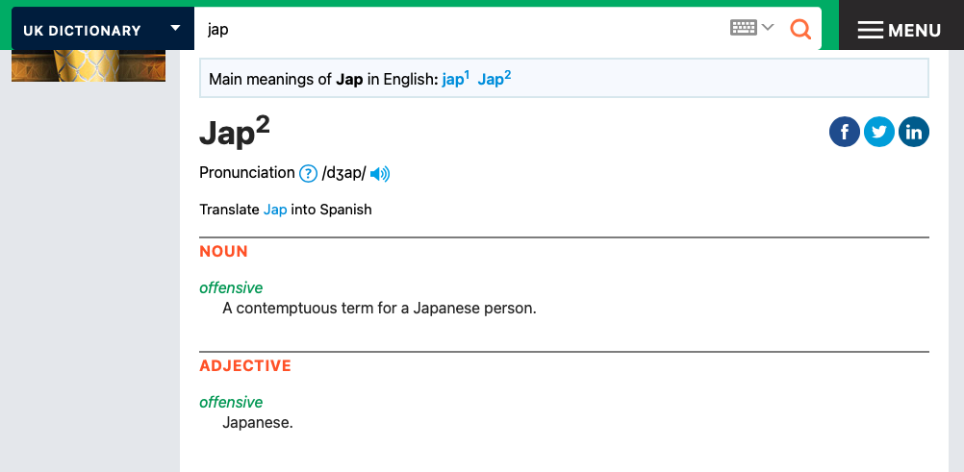Expand the keyboard language chevron

point(768,28)
